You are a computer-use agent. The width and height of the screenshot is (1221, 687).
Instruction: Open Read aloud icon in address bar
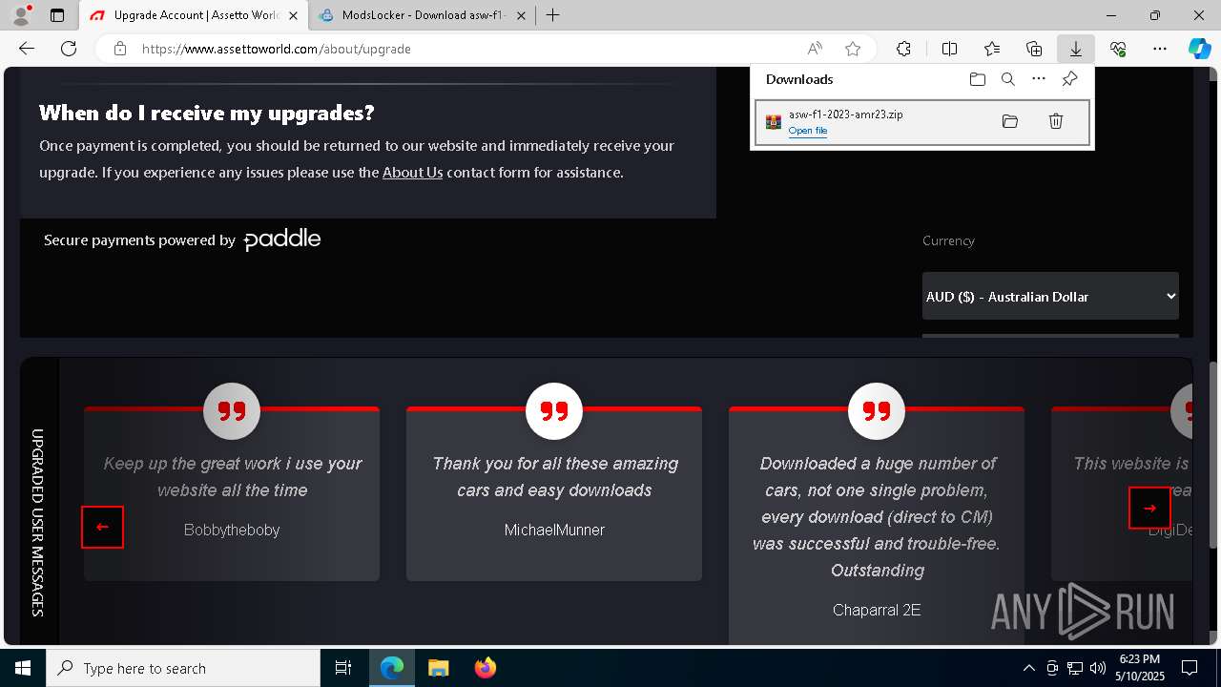point(815,49)
